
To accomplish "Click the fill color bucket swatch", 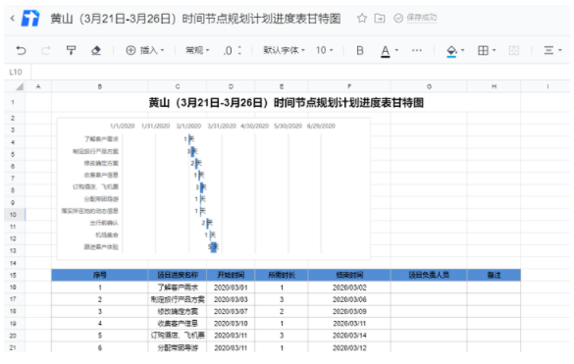I will click(451, 51).
